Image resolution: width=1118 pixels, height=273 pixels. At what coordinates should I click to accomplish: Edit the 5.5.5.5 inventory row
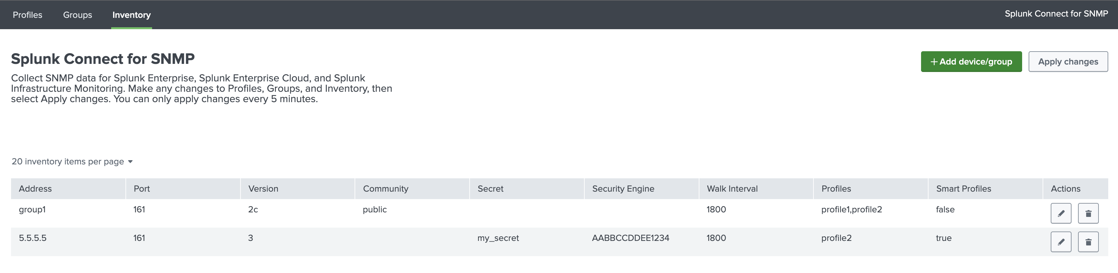pos(1061,242)
